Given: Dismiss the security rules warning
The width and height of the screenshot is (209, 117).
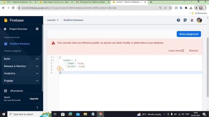Looking at the screenshot, I should point(194,51).
